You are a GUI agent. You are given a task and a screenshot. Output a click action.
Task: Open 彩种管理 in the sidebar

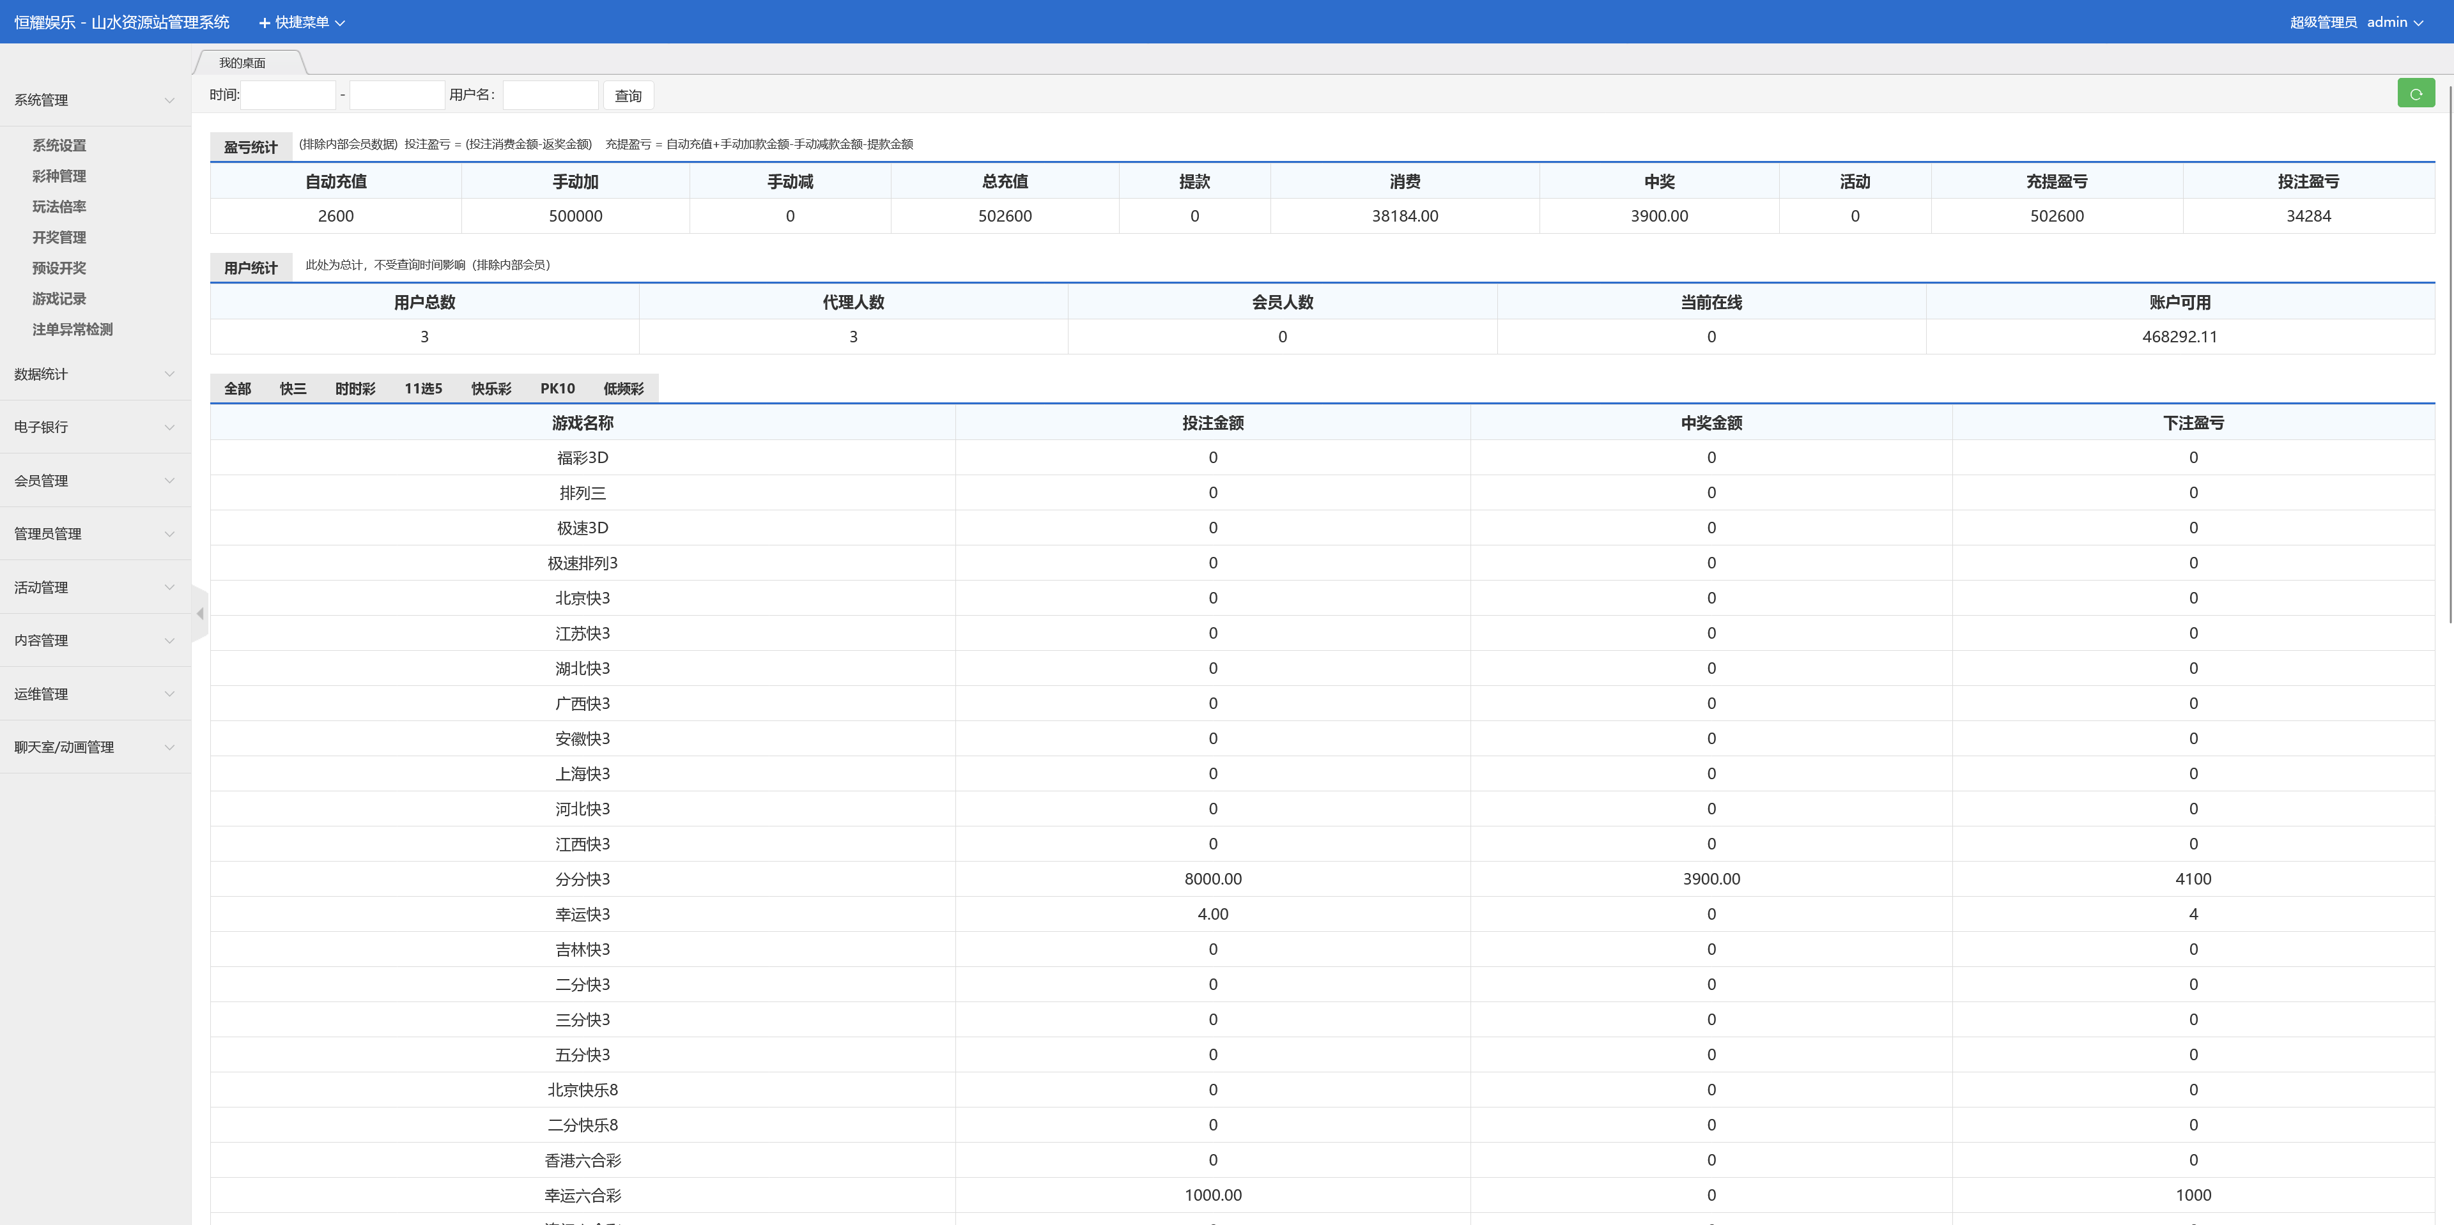point(59,176)
